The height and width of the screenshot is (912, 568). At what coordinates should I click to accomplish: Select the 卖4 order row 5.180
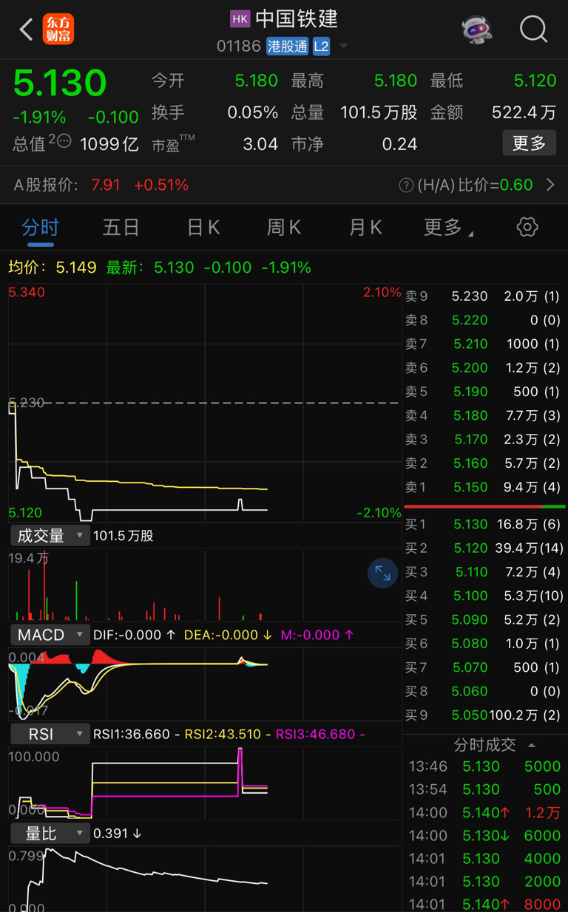[x=484, y=415]
